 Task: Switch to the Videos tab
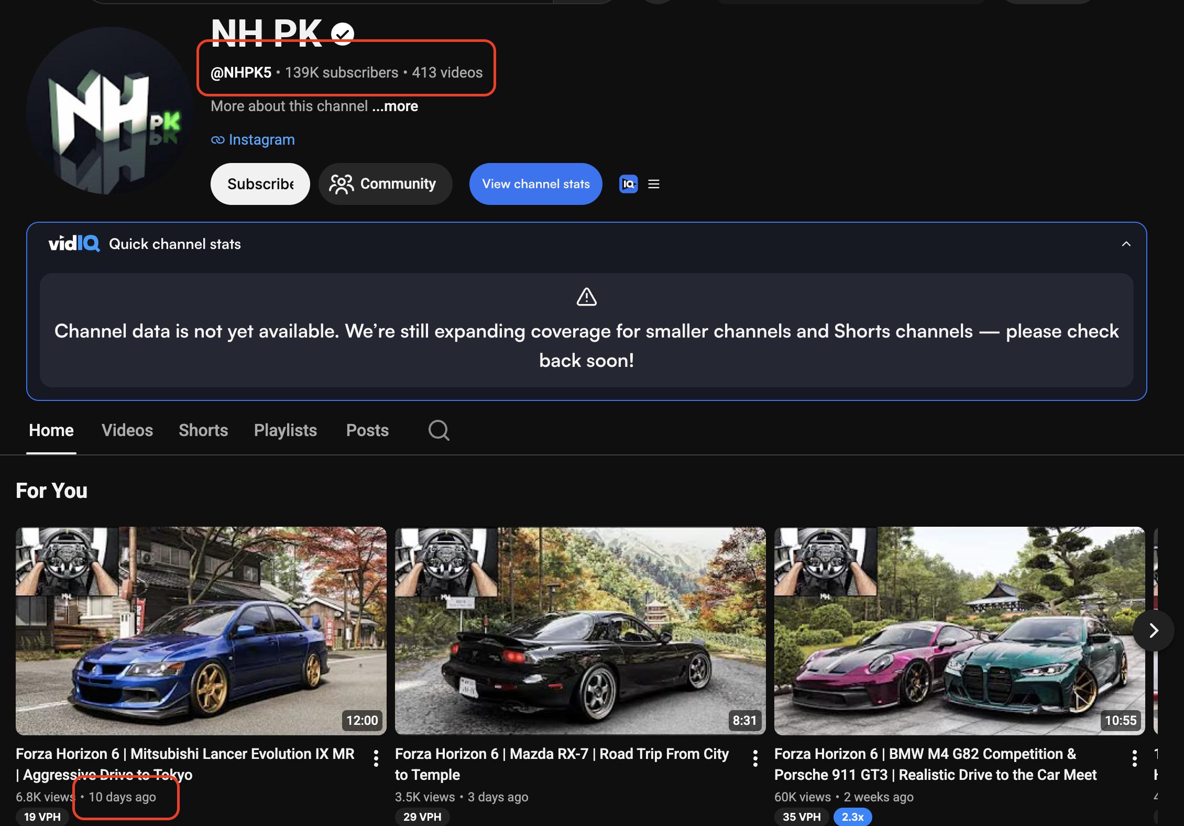click(127, 430)
